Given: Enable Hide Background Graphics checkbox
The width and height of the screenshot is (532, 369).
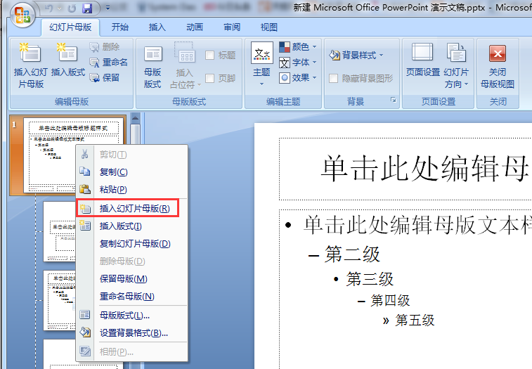Looking at the screenshot, I should click(334, 79).
